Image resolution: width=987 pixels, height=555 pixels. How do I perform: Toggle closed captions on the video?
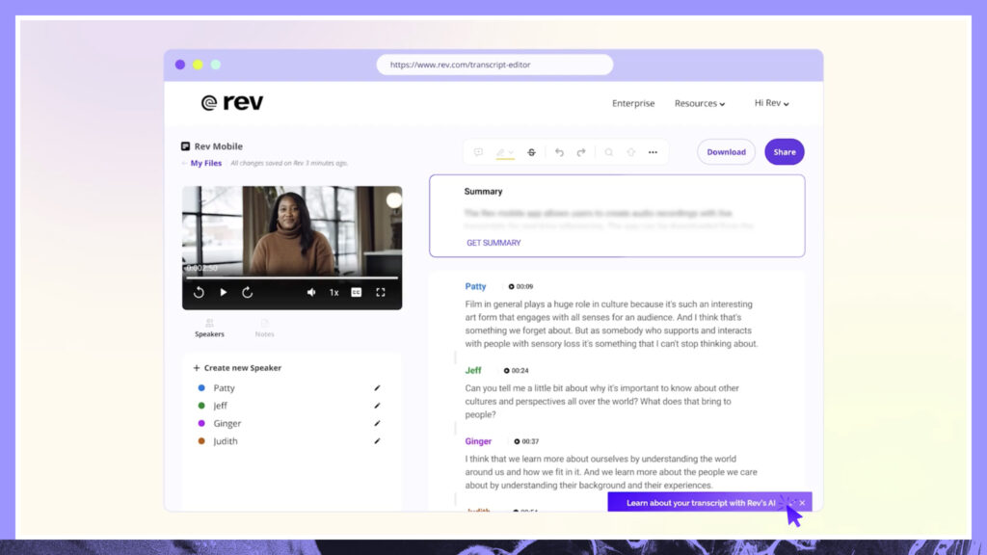(357, 292)
